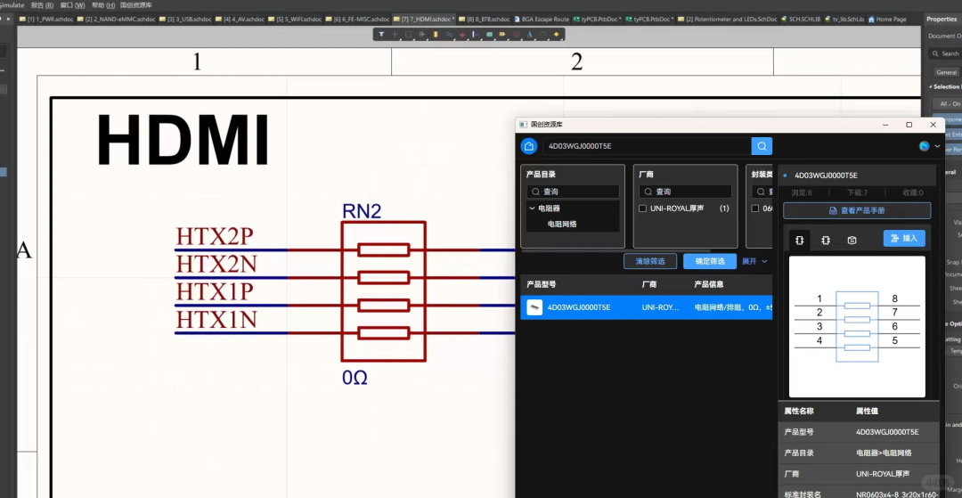Click the user avatar icon in resource dialog
962x498 pixels.
(x=924, y=146)
